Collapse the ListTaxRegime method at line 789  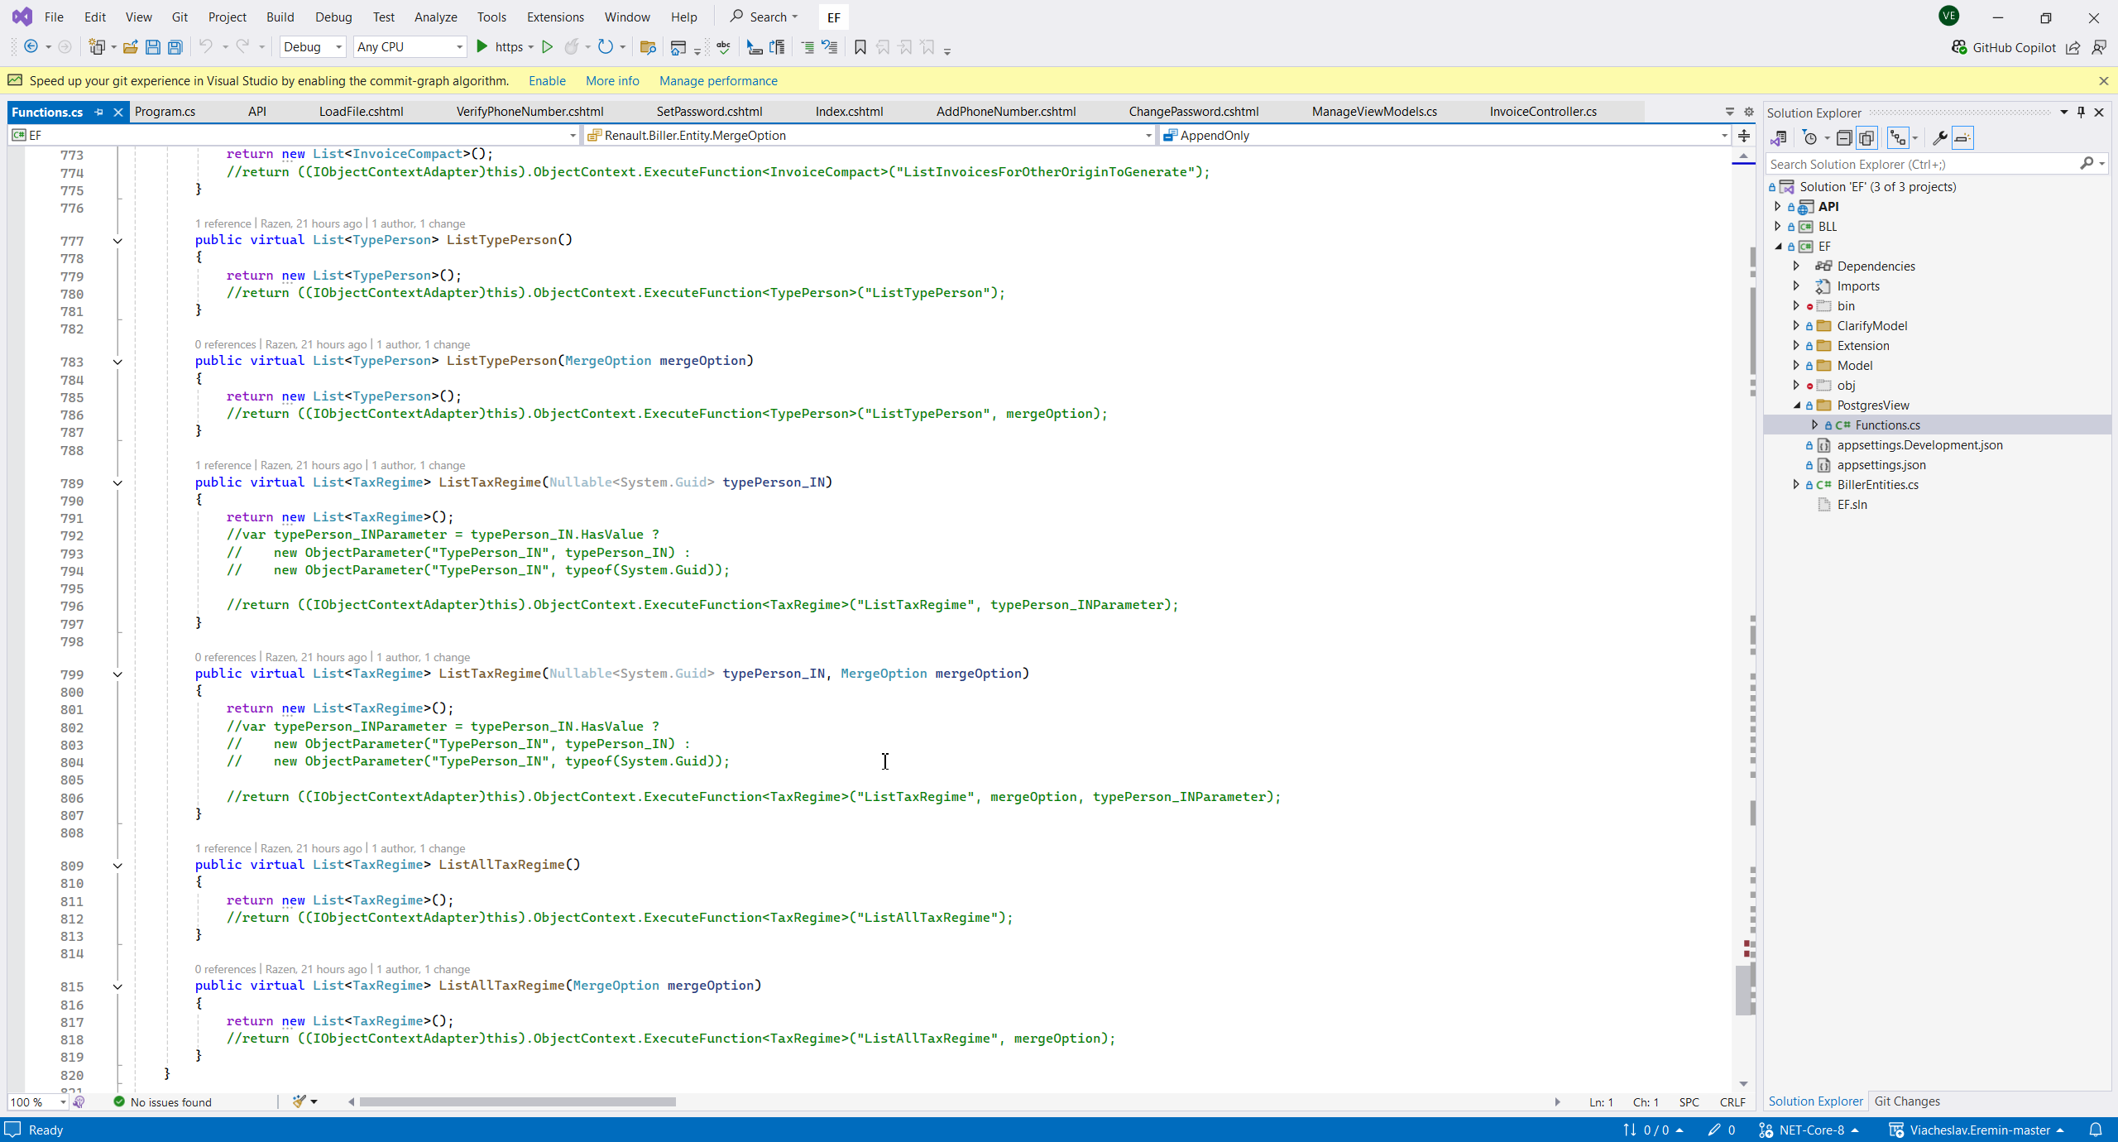pyautogui.click(x=117, y=482)
